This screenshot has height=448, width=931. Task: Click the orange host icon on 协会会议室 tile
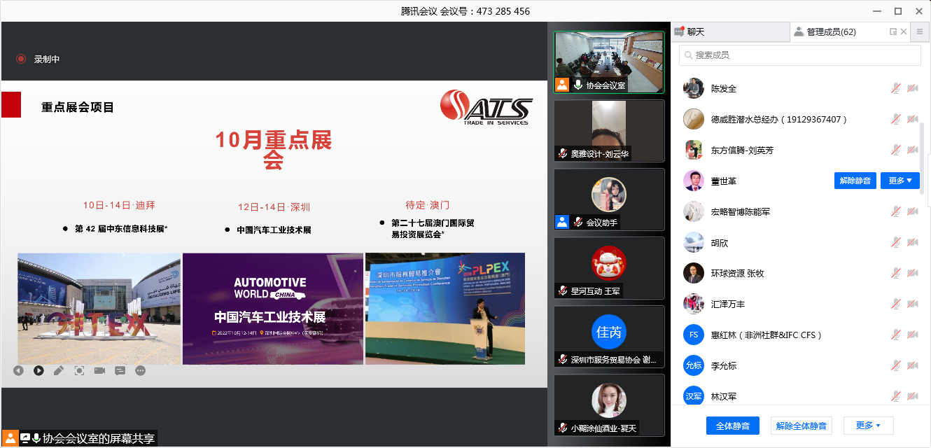click(561, 85)
